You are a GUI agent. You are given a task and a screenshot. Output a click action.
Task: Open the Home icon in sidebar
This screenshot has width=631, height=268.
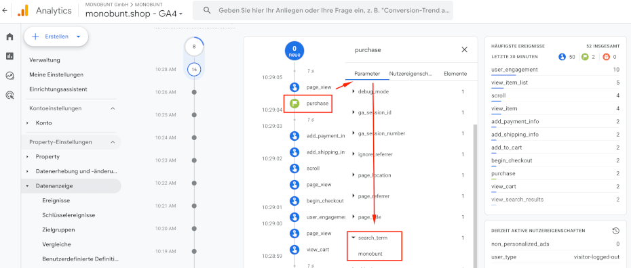[x=10, y=37]
